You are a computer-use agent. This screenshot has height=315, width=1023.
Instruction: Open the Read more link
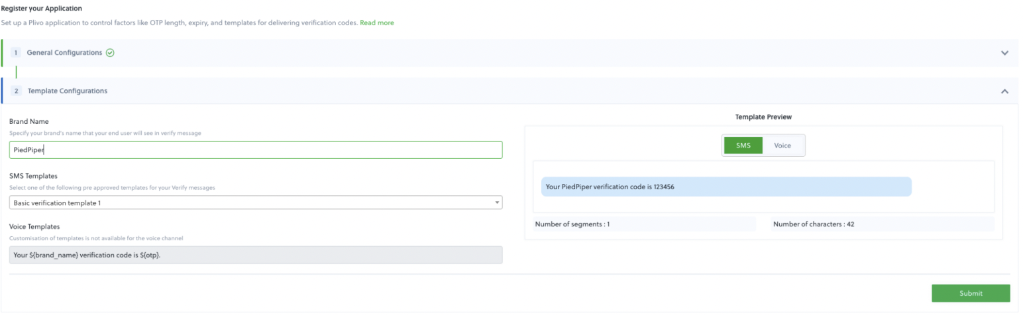[376, 22]
